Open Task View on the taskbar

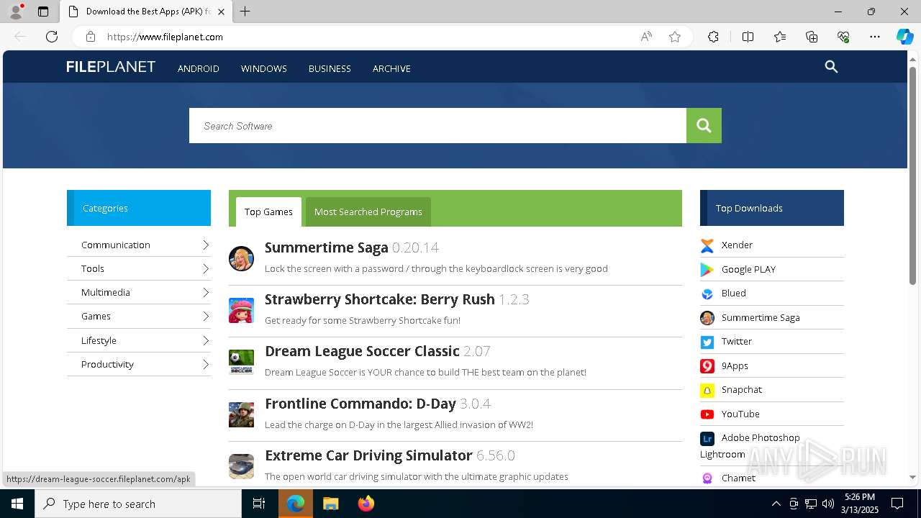point(259,504)
